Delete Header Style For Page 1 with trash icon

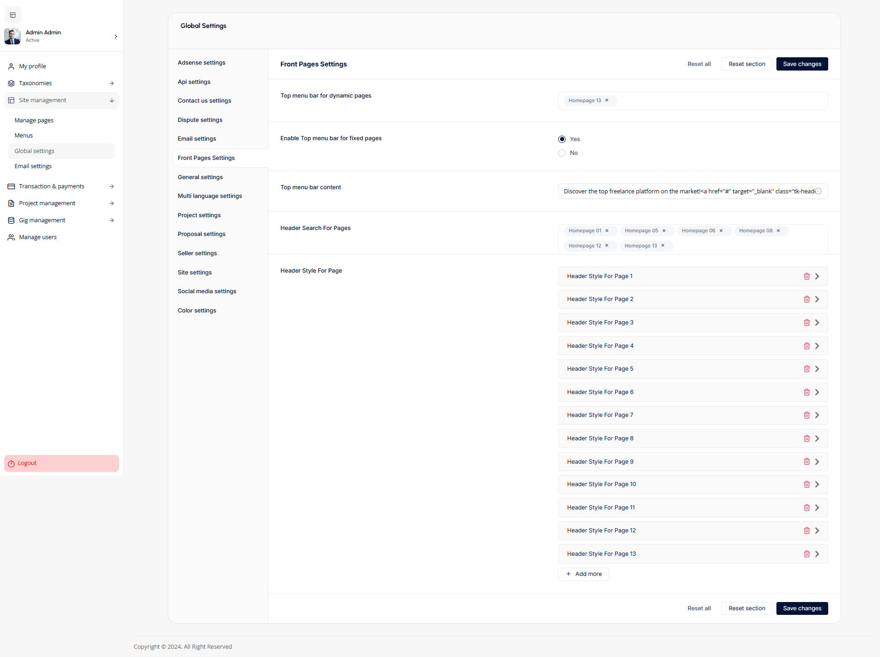807,276
